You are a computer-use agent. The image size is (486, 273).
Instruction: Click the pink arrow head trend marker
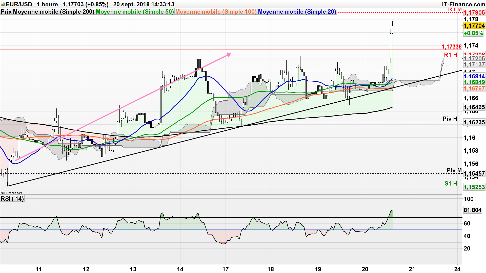pos(229,54)
